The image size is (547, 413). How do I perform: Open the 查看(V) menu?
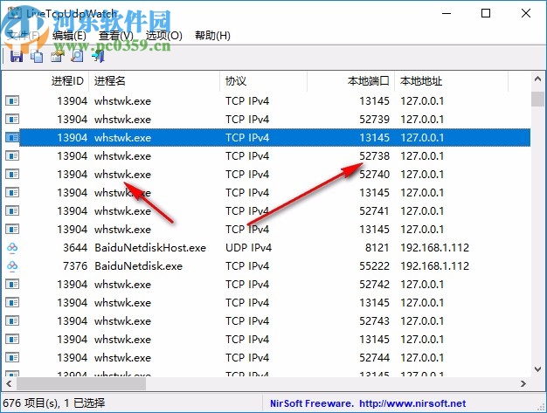[116, 36]
